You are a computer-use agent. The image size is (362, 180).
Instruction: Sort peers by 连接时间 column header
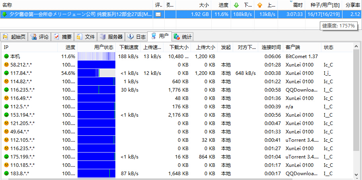click(x=271, y=47)
